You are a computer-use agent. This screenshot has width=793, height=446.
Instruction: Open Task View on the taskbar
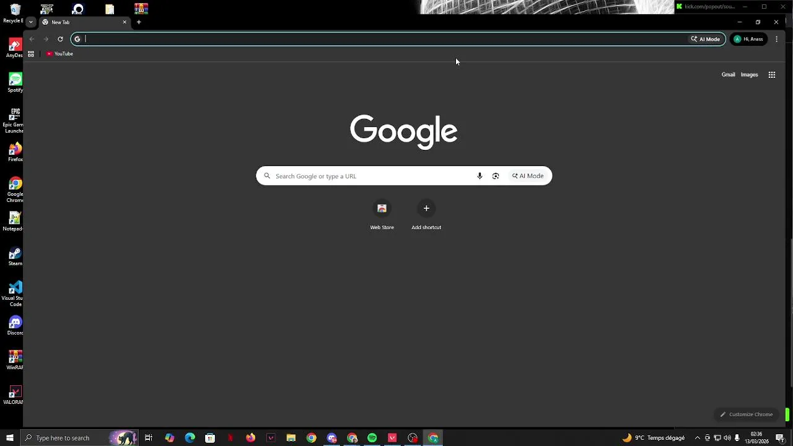149,438
